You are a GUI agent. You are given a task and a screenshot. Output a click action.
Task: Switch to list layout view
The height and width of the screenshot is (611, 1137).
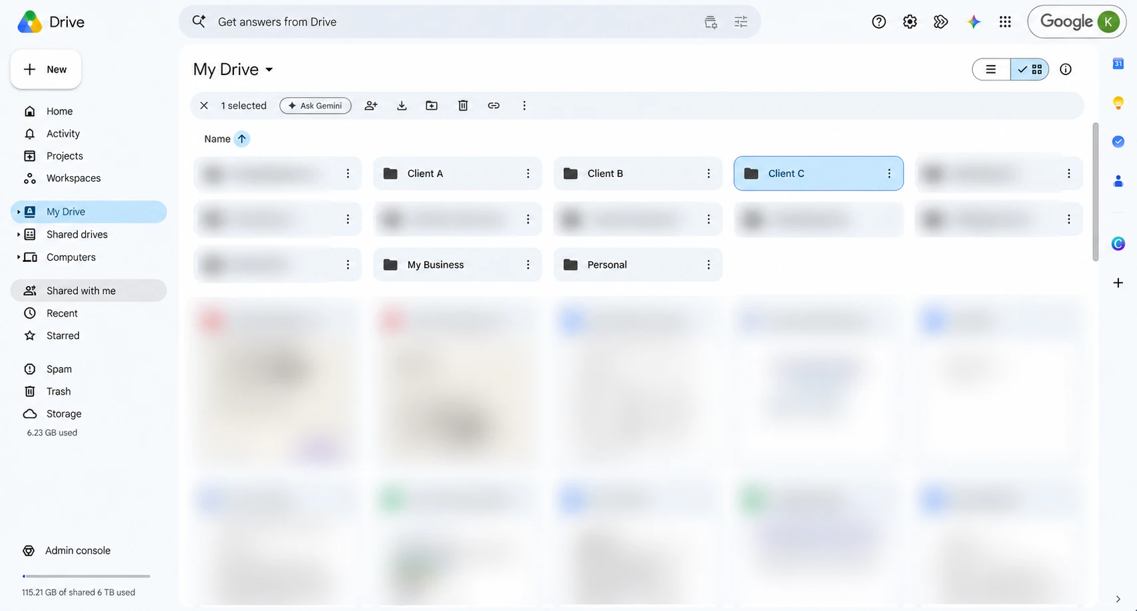(x=991, y=69)
